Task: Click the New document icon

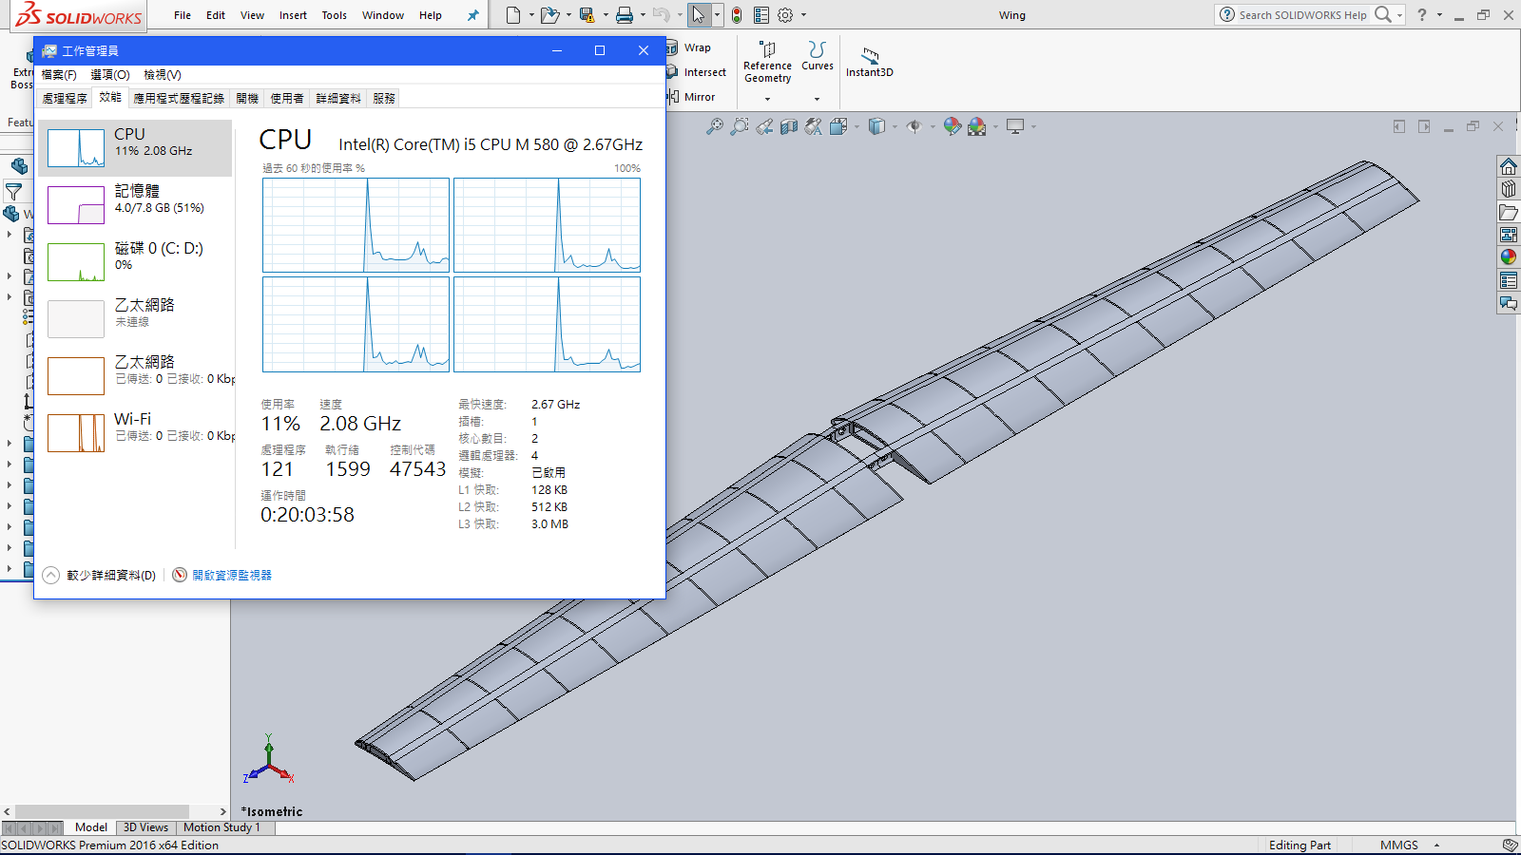Action: click(x=513, y=15)
